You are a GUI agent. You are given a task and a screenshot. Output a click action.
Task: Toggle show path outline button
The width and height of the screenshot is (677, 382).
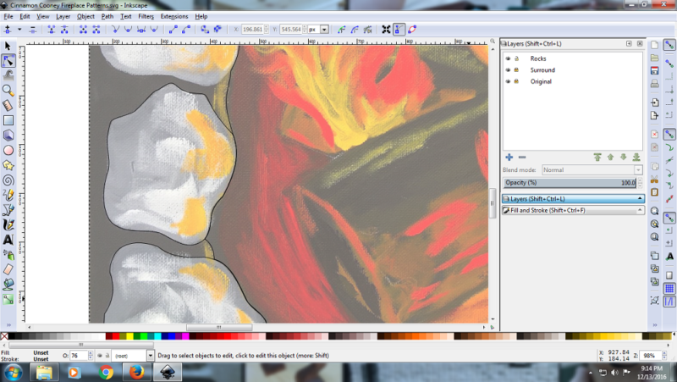[412, 30]
